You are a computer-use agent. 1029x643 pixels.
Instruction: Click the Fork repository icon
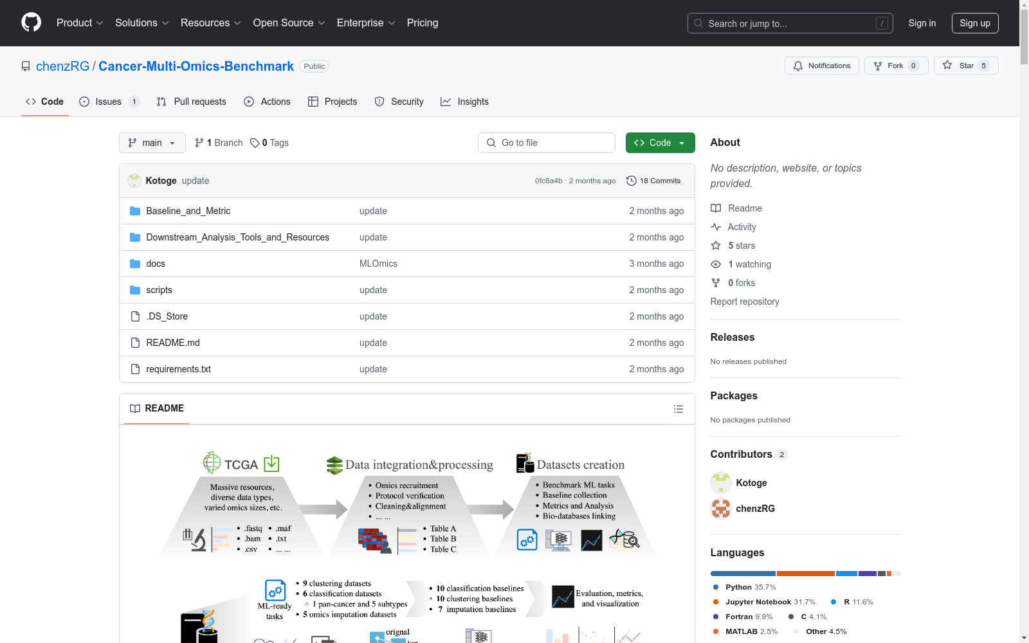pos(878,66)
